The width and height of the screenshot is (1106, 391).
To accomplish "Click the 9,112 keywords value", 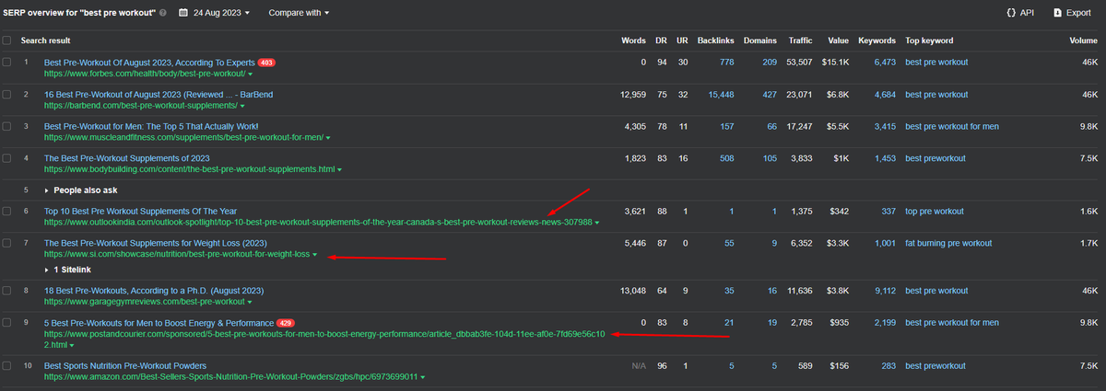I will 884,291.
